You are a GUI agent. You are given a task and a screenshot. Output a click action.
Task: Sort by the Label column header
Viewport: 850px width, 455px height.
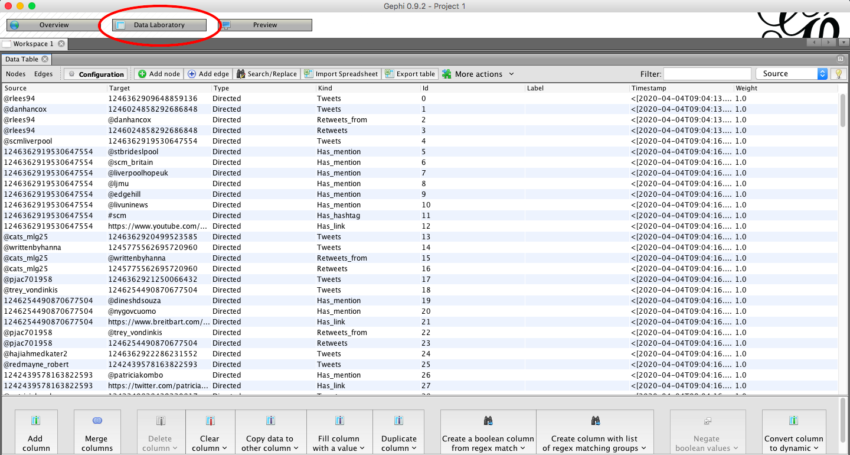(577, 88)
